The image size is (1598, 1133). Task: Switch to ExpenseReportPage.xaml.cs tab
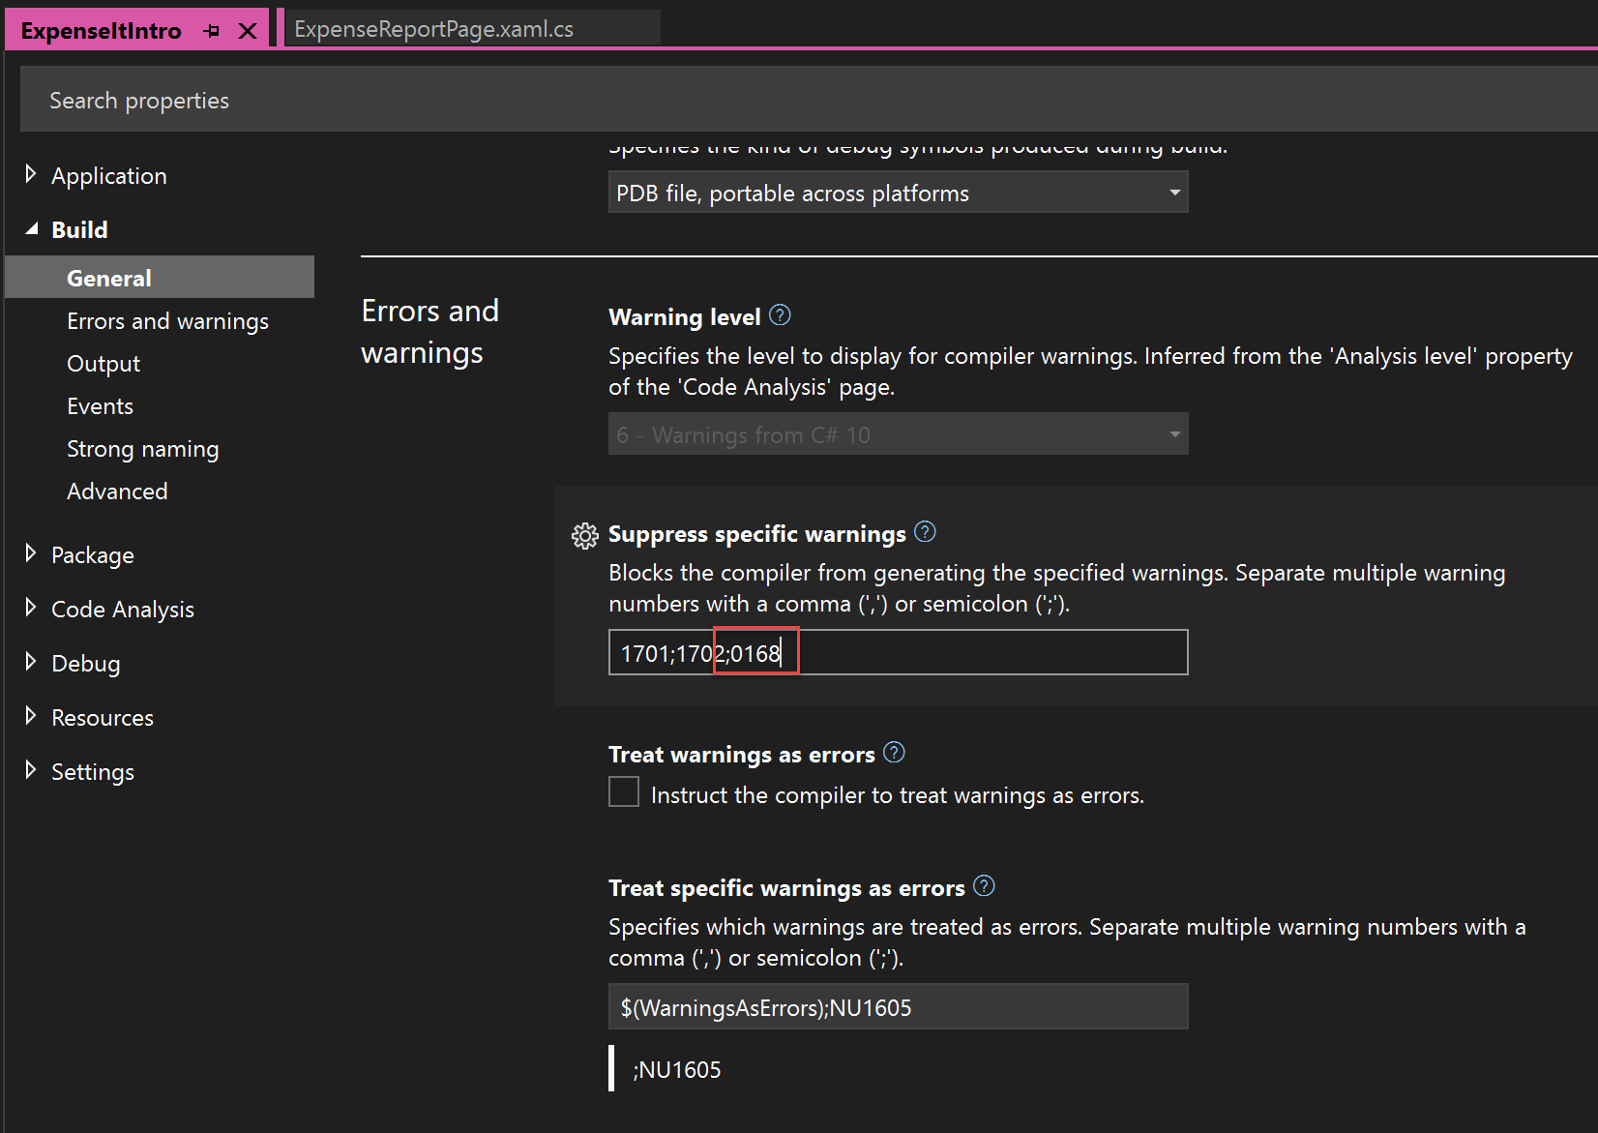click(433, 29)
